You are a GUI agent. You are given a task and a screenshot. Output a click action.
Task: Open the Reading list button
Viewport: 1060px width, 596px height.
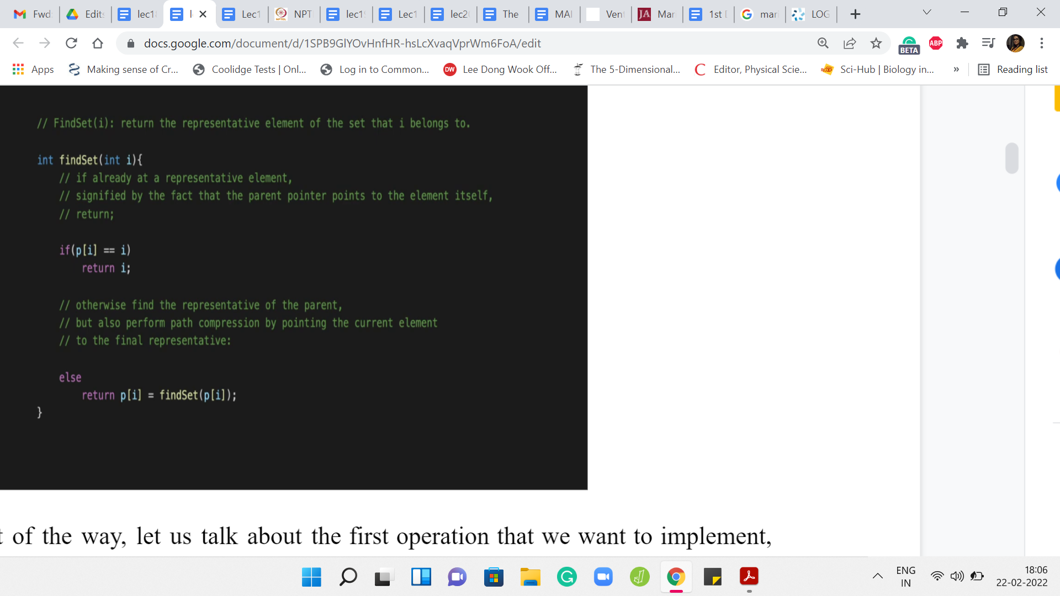(1013, 70)
